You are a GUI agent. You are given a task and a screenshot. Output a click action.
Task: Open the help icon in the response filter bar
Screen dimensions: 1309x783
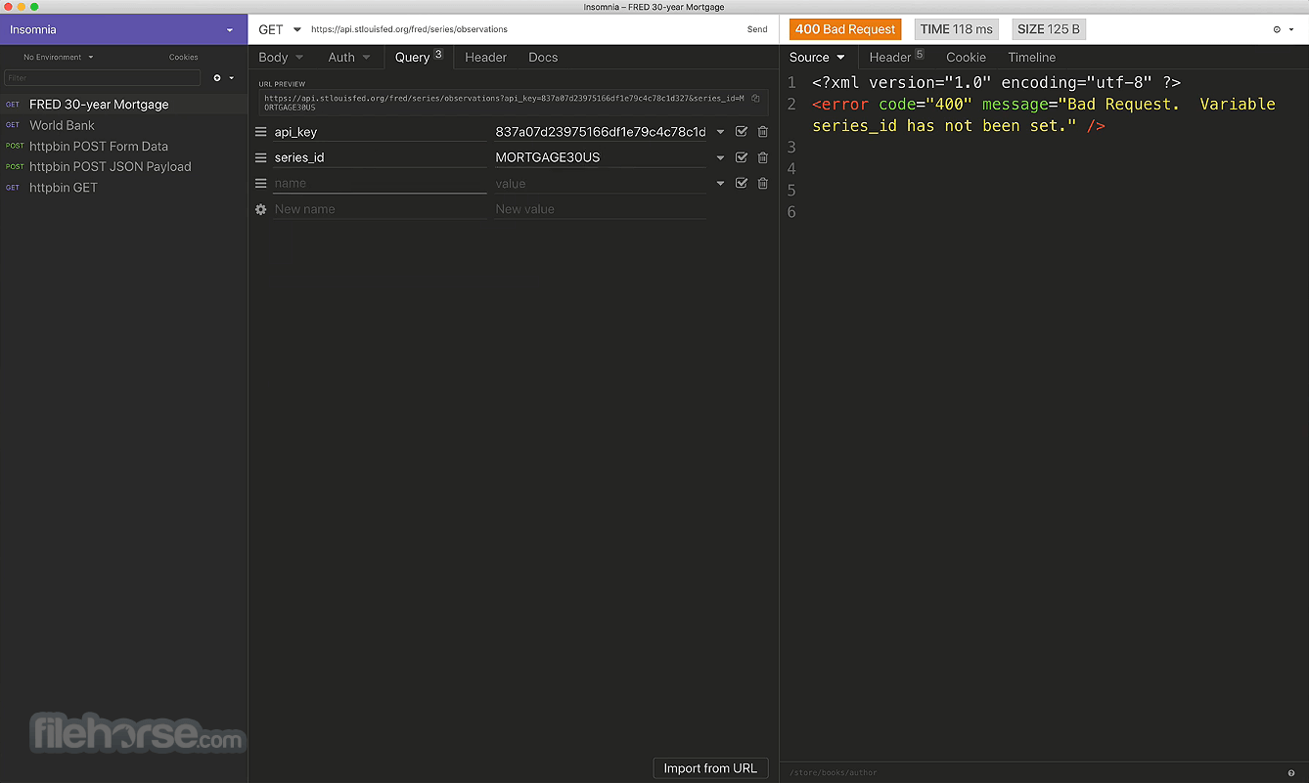coord(1291,773)
